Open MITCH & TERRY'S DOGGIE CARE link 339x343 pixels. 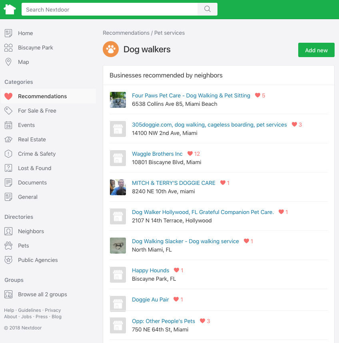tap(173, 183)
